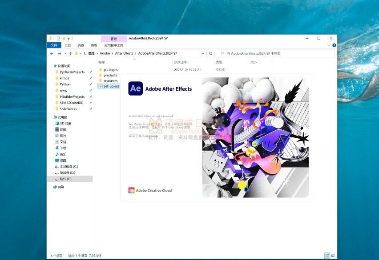Expand the 快速访问 tree node
The width and height of the screenshot is (379, 260).
pos(50,66)
